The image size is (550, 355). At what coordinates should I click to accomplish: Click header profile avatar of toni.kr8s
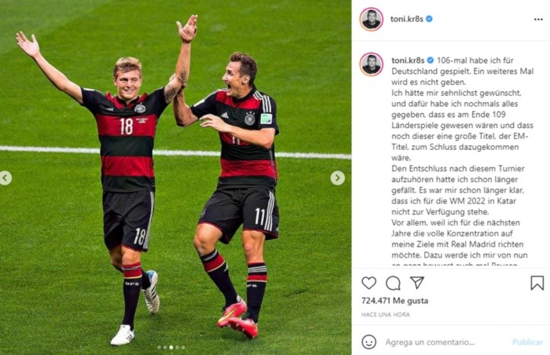371,19
